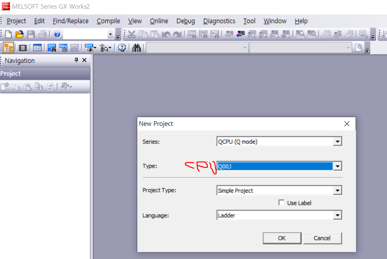This screenshot has width=387, height=259.
Task: Click OK in New Project dialog
Action: [x=282, y=238]
